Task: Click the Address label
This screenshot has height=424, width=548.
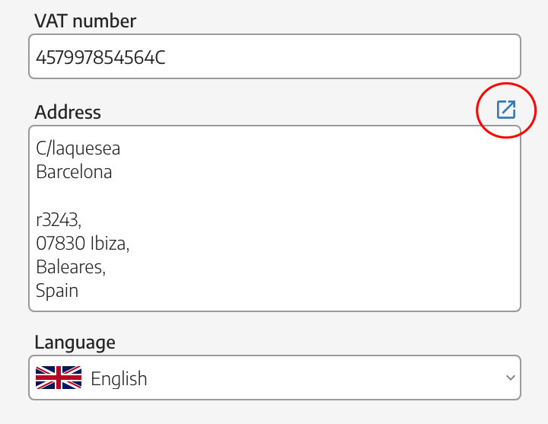Action: (x=68, y=112)
